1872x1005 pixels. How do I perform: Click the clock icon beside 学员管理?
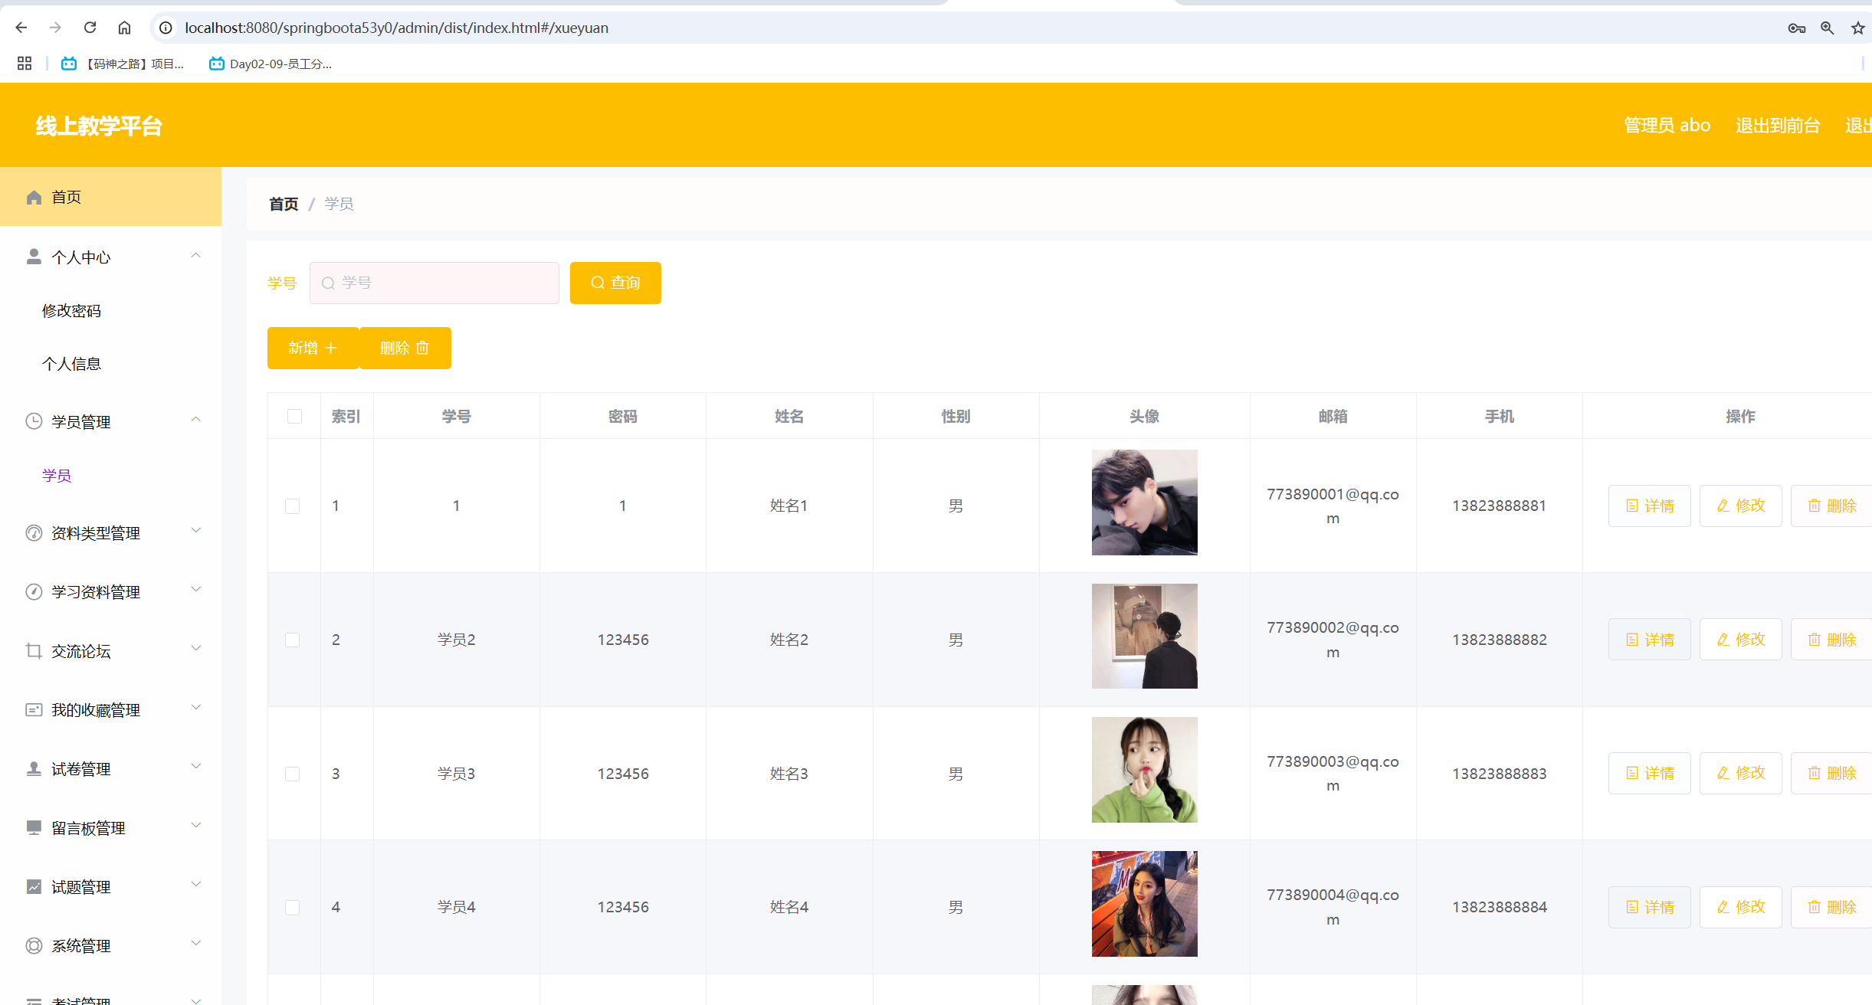[34, 421]
